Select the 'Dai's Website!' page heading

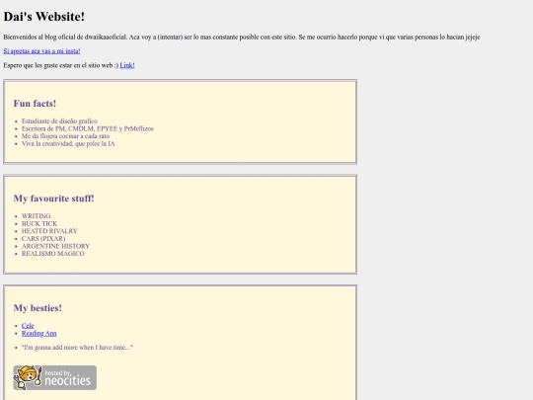click(x=43, y=17)
